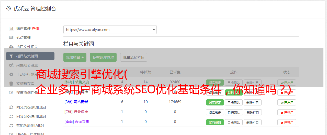
Task: Toggle 已启用 status of 采集交流 row
Action: pos(287,83)
